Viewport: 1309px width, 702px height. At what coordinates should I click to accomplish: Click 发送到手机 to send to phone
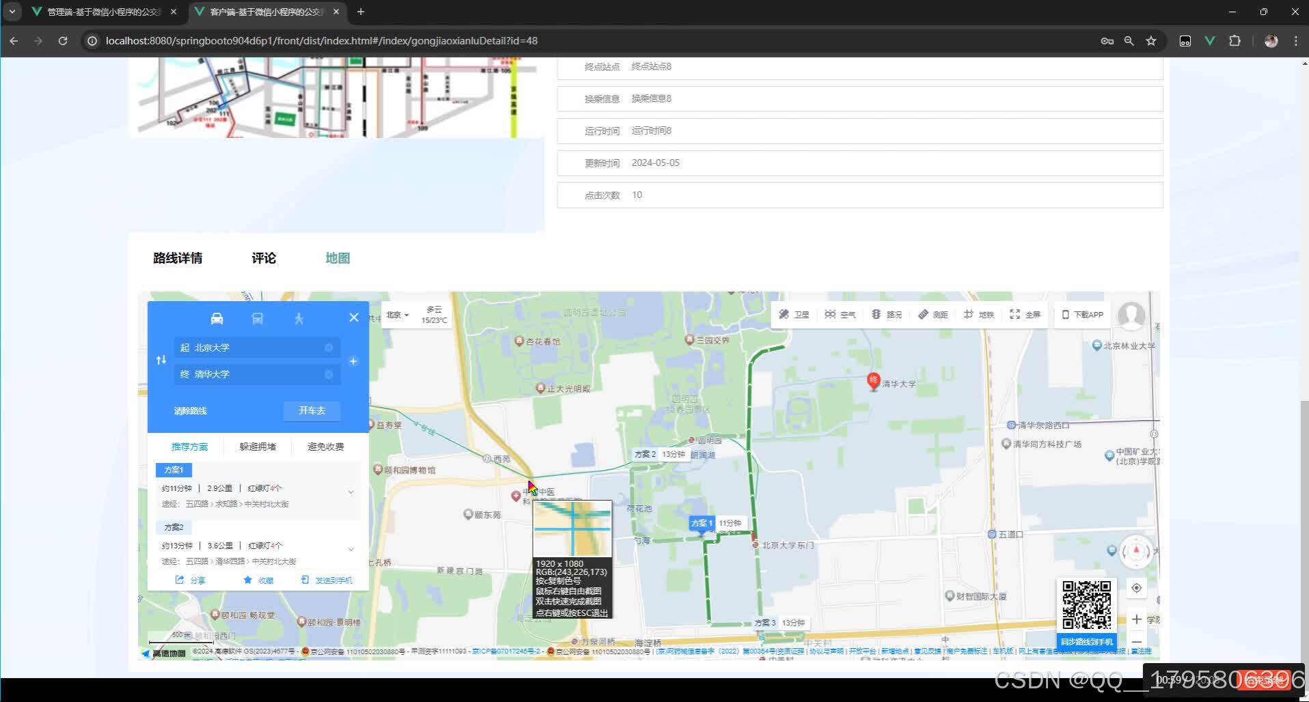click(x=327, y=580)
